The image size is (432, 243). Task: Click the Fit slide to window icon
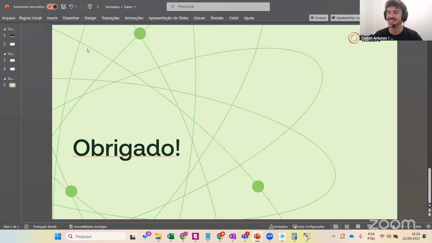click(428, 227)
